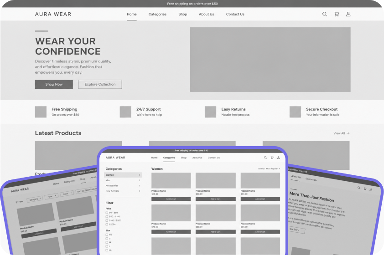Click the $88.99 product image in Categories mockup
Image resolution: width=384 pixels, height=255 pixels.
(x=216, y=213)
